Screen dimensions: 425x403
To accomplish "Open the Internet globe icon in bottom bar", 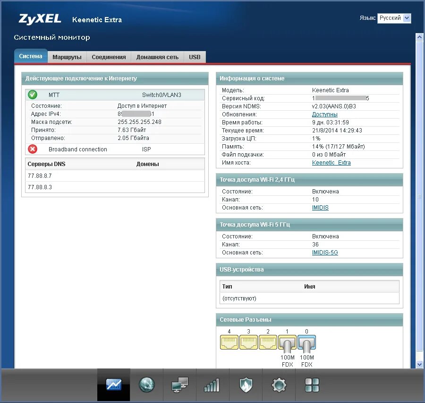I will click(147, 385).
